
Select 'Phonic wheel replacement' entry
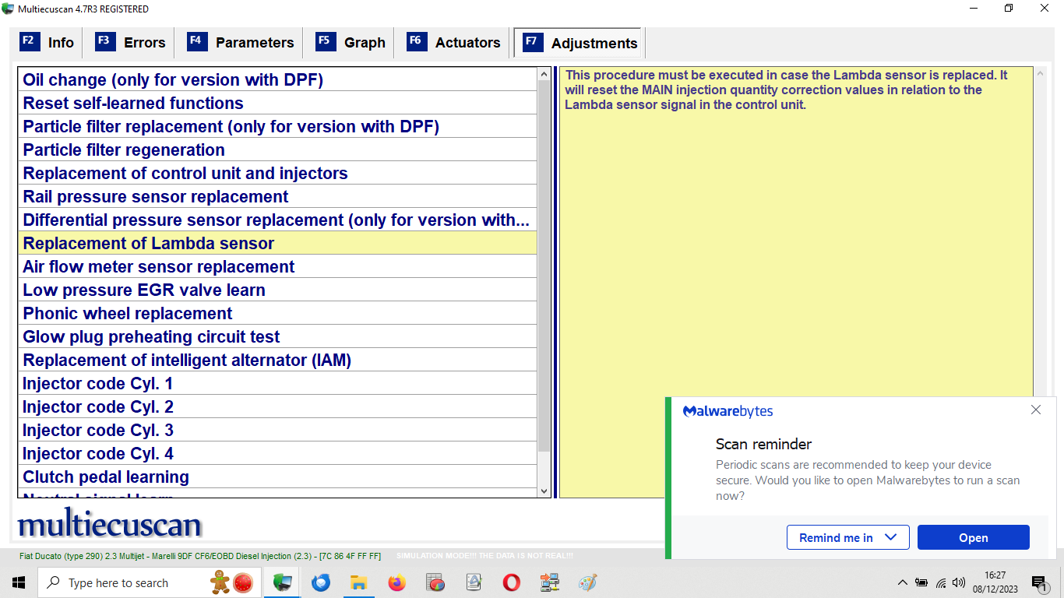coord(277,313)
